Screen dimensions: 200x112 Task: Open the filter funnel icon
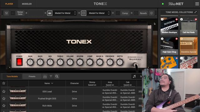[x=51, y=76]
